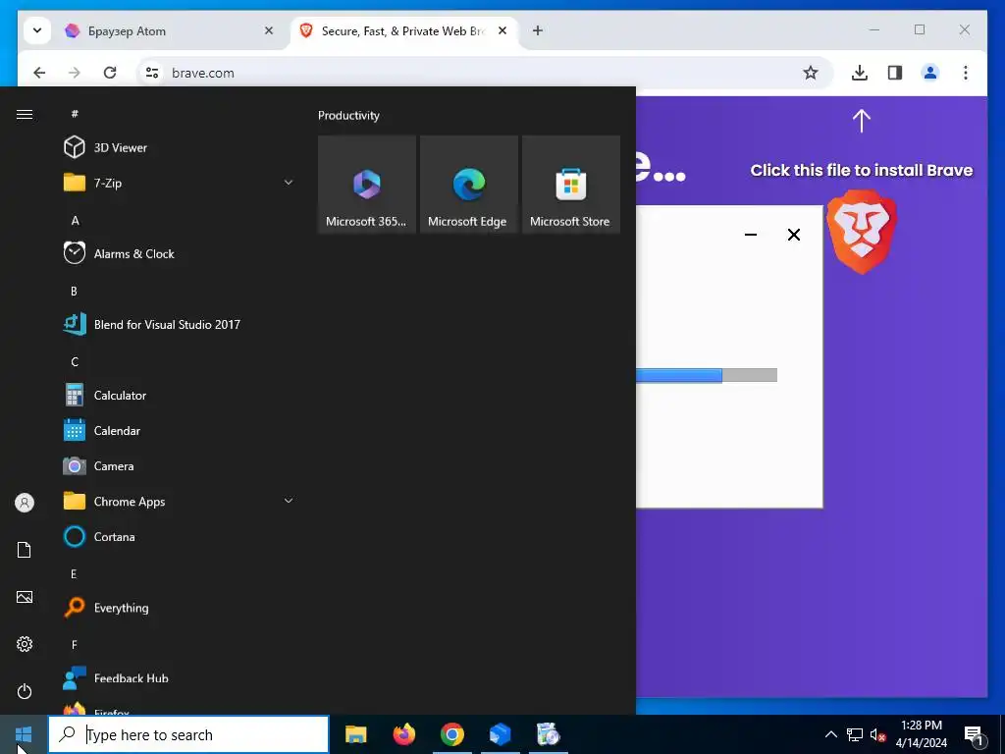This screenshot has height=754, width=1005.
Task: Open the browser profile menu
Action: click(930, 73)
